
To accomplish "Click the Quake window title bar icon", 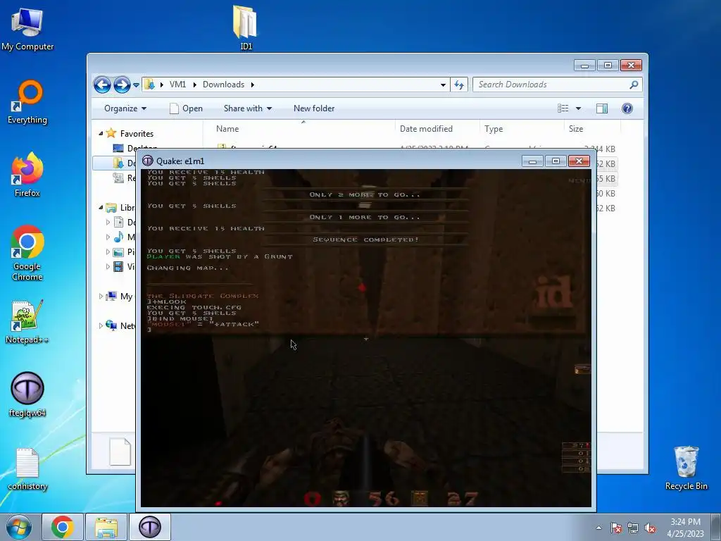I will (x=148, y=161).
